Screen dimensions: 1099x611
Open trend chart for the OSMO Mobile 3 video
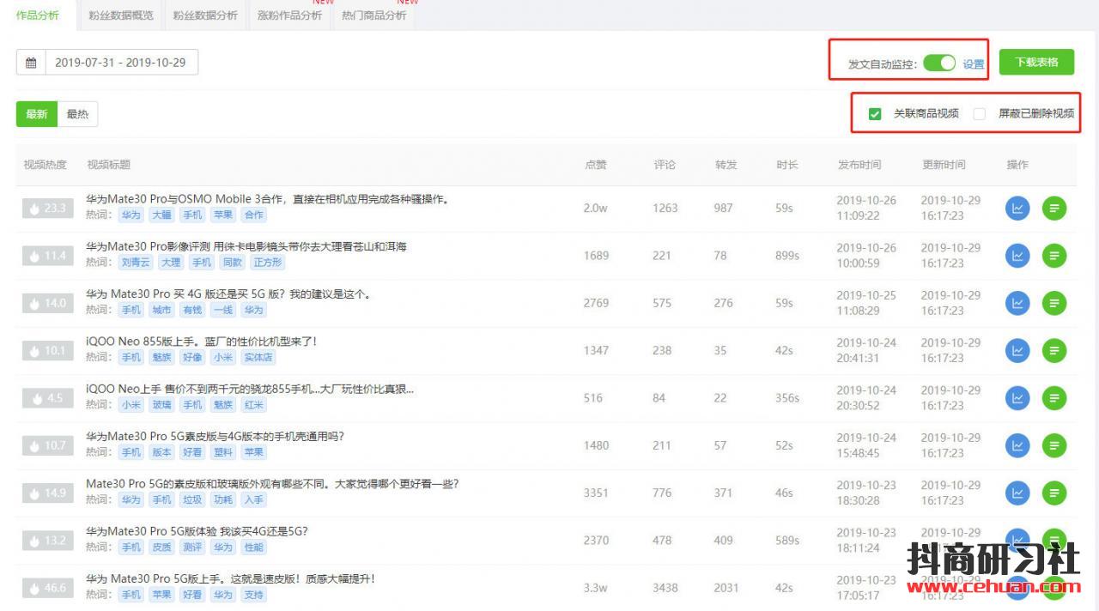[1017, 208]
